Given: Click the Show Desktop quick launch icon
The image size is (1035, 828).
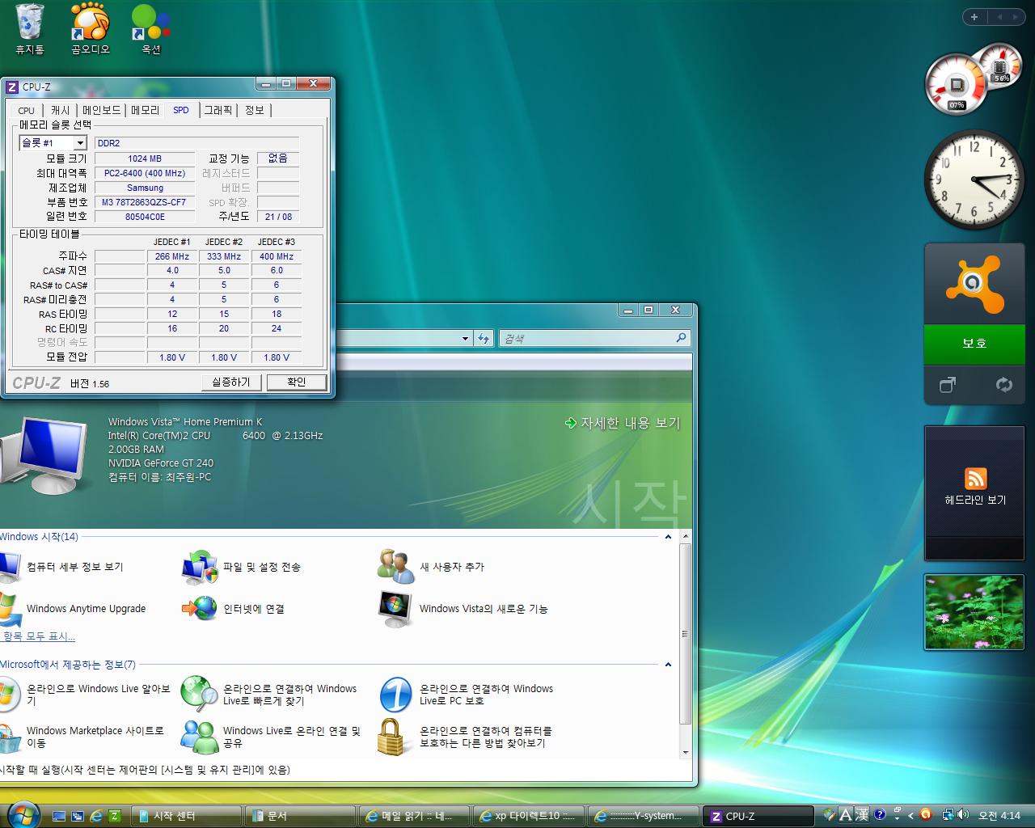Looking at the screenshot, I should pyautogui.click(x=59, y=816).
